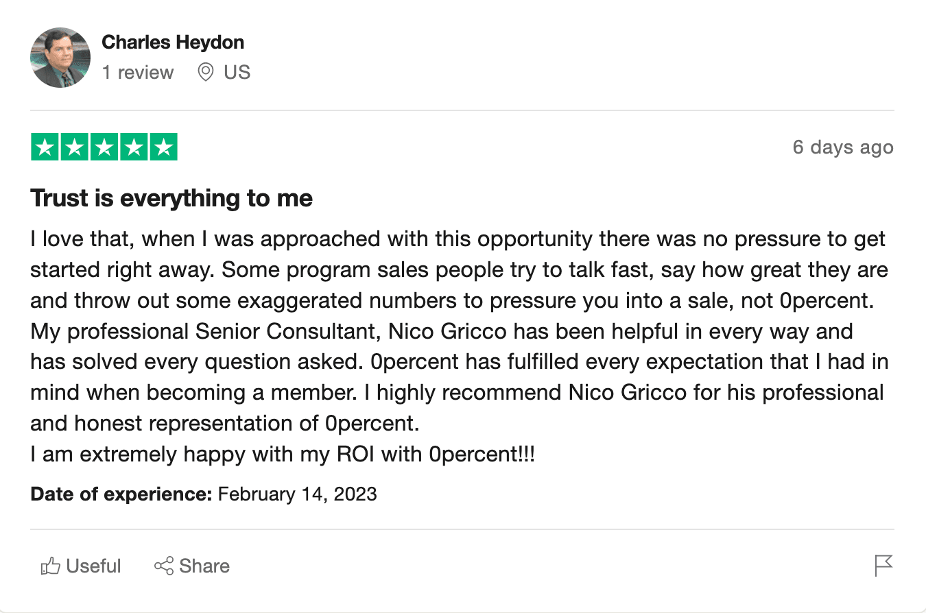The width and height of the screenshot is (926, 613).
Task: Flag this review using the flag icon
Action: pyautogui.click(x=884, y=566)
